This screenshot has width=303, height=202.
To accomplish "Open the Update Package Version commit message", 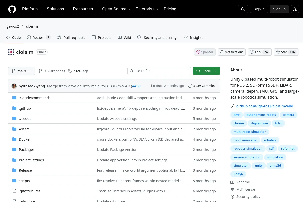I will [117, 150].
